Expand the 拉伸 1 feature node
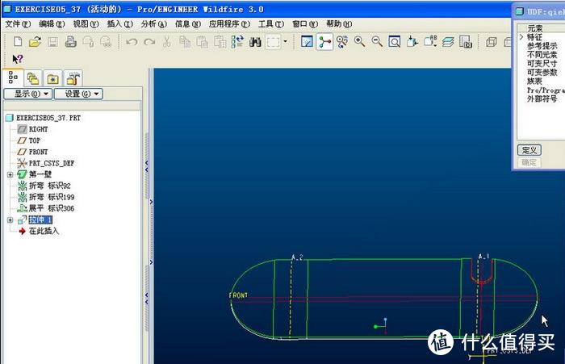This screenshot has height=364, width=565. pos(10,220)
